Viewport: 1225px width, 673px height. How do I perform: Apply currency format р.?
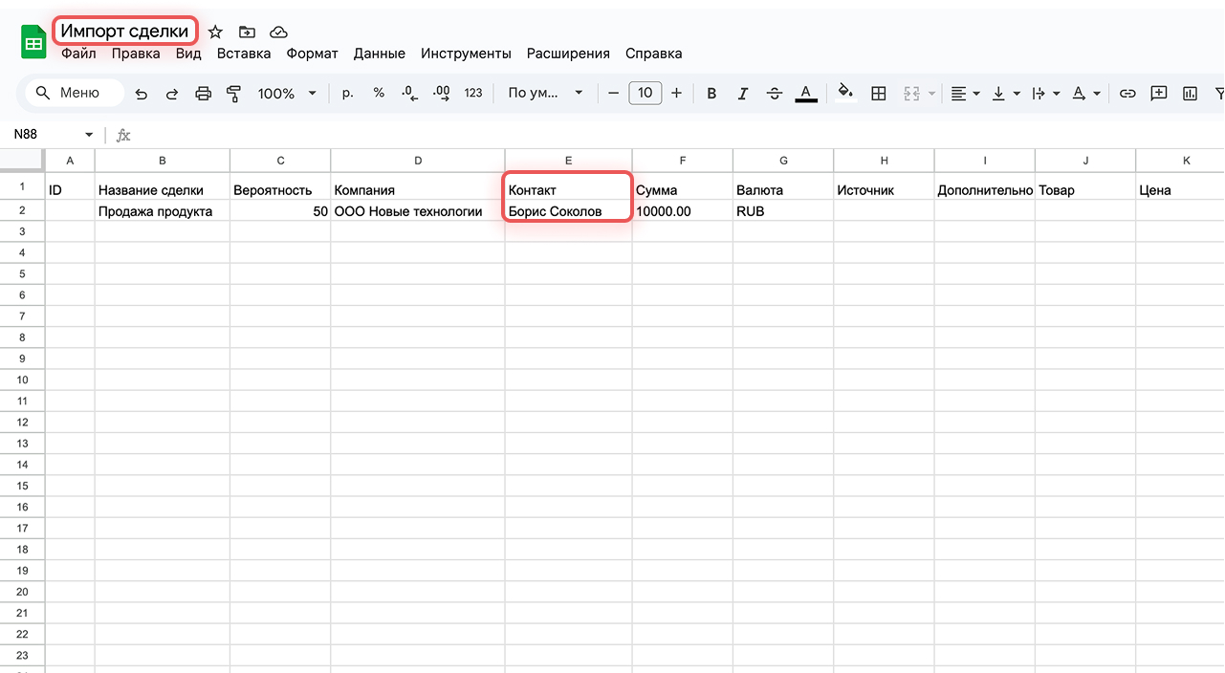[348, 93]
